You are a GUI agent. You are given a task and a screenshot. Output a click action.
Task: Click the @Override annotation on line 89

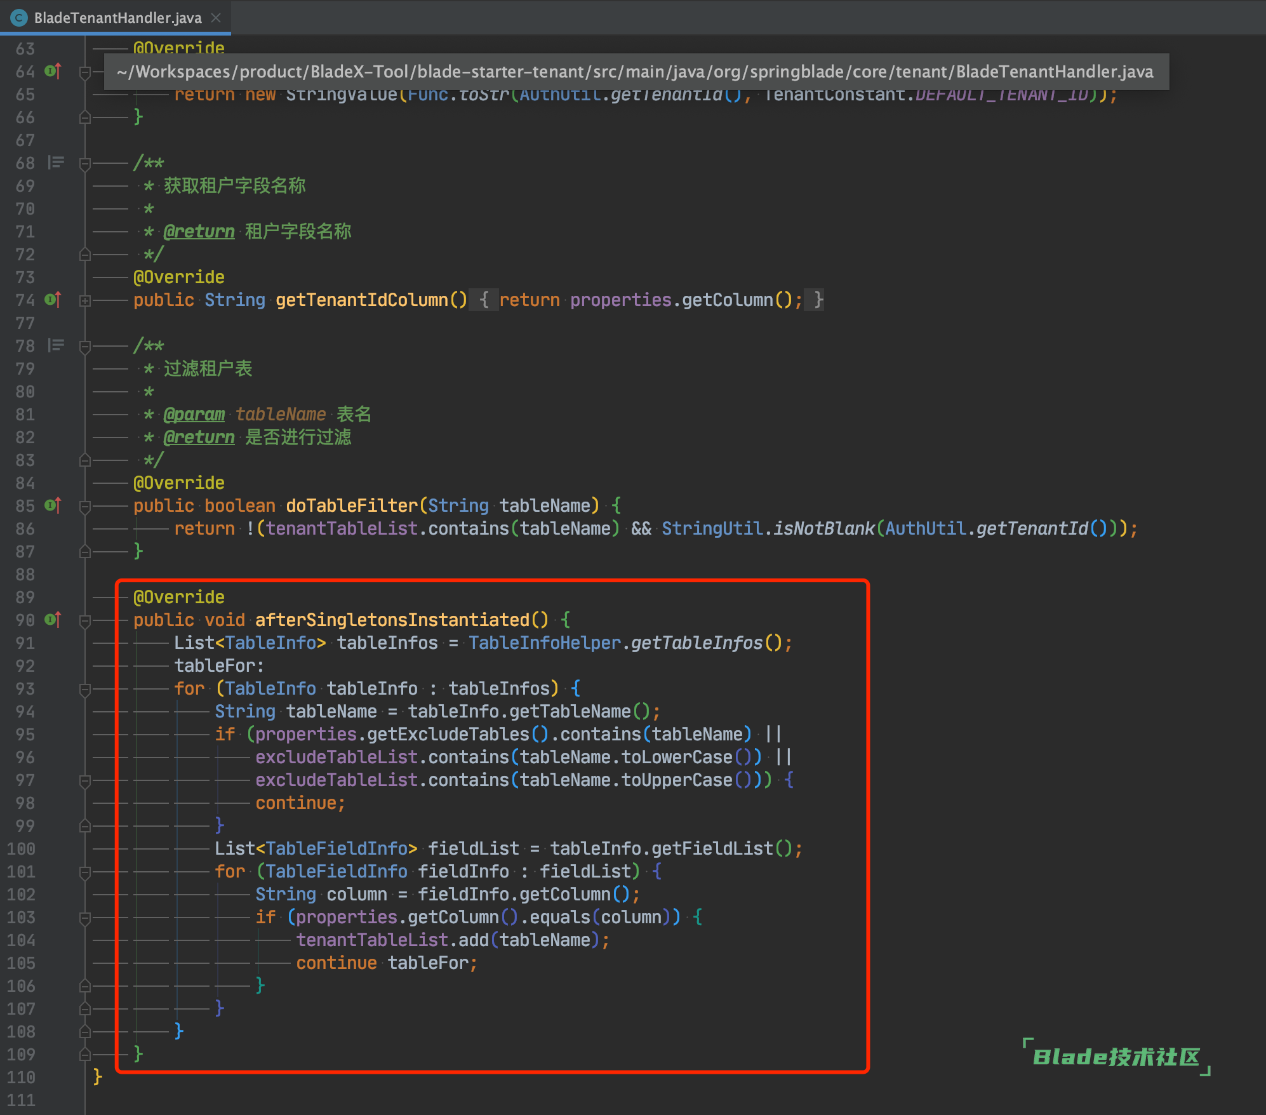[179, 598]
